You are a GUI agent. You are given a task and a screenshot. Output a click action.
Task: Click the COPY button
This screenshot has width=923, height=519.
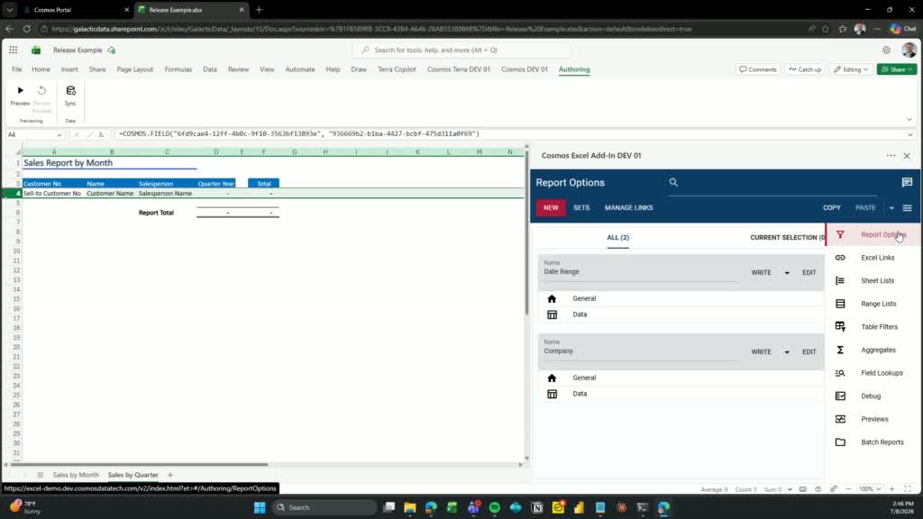[x=832, y=208]
